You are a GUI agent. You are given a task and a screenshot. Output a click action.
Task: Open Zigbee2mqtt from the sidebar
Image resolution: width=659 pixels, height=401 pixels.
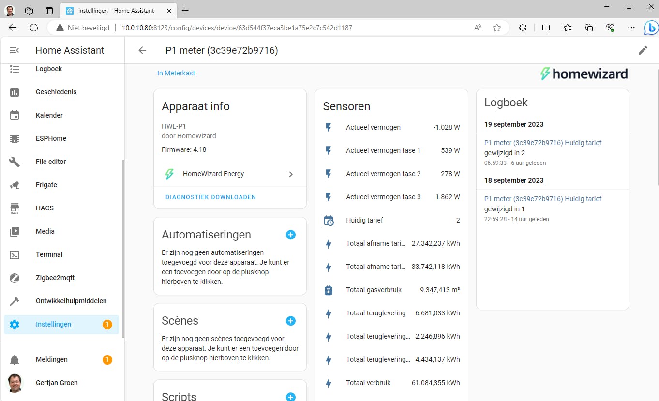[x=55, y=278]
